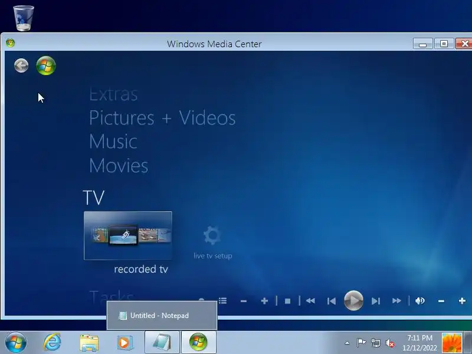
Task: Lower volume with the minus button
Action: (441, 301)
